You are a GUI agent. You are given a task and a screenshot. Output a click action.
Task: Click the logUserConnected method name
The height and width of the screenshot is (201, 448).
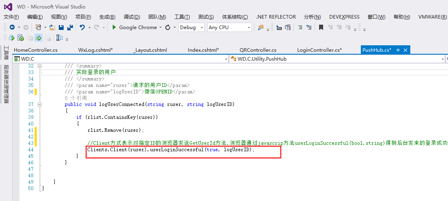coord(122,104)
